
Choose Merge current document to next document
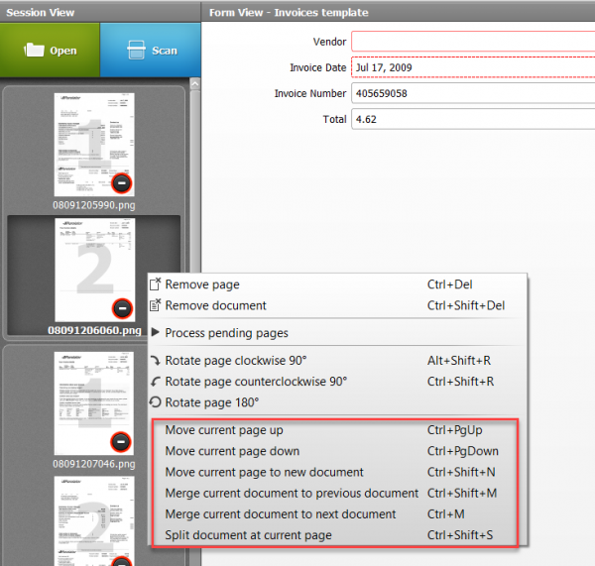point(337,514)
